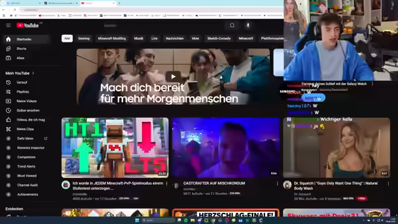Open Dr. Squatch Natural Body Wash title

coord(336,185)
